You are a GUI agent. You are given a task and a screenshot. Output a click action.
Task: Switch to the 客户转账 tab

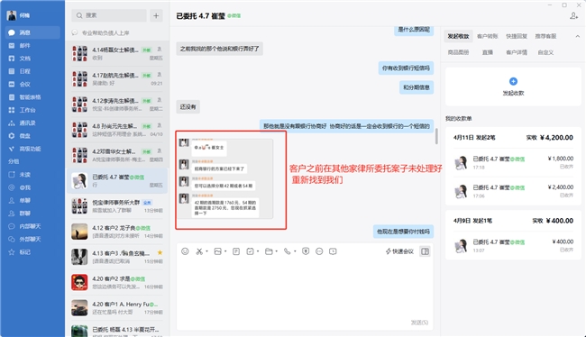click(x=488, y=36)
